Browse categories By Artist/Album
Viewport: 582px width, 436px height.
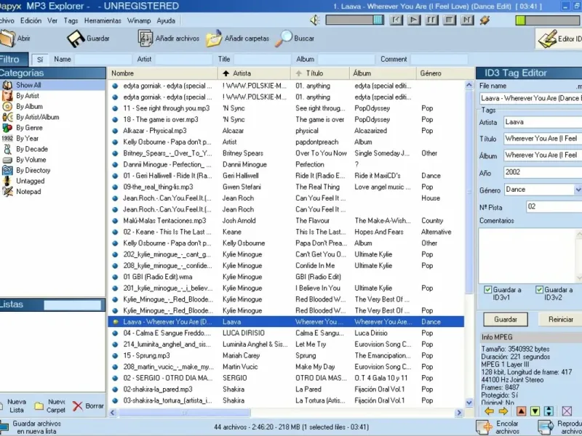tap(38, 117)
